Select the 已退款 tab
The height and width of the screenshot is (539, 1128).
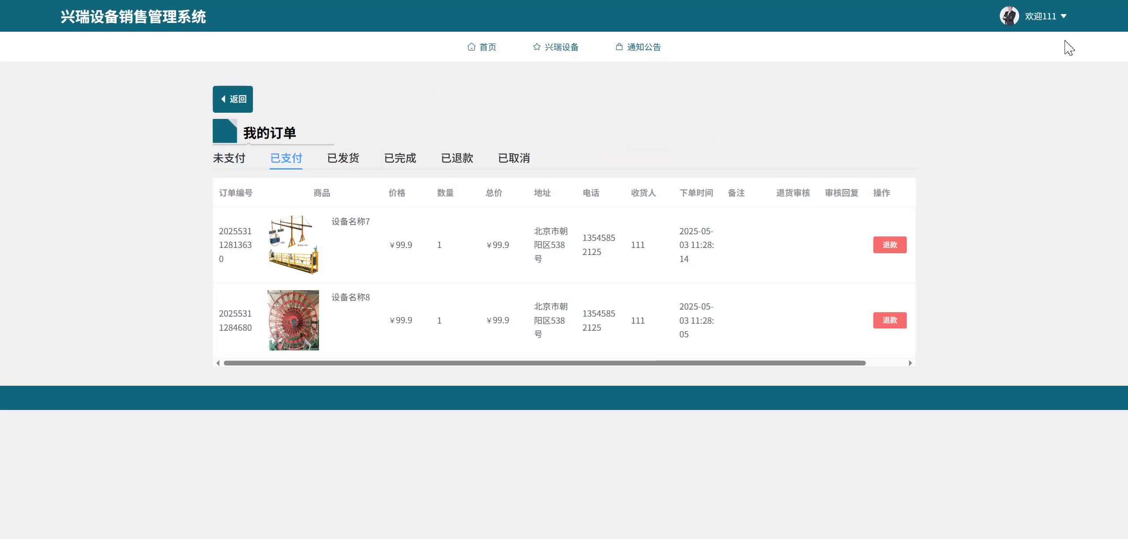pos(457,158)
